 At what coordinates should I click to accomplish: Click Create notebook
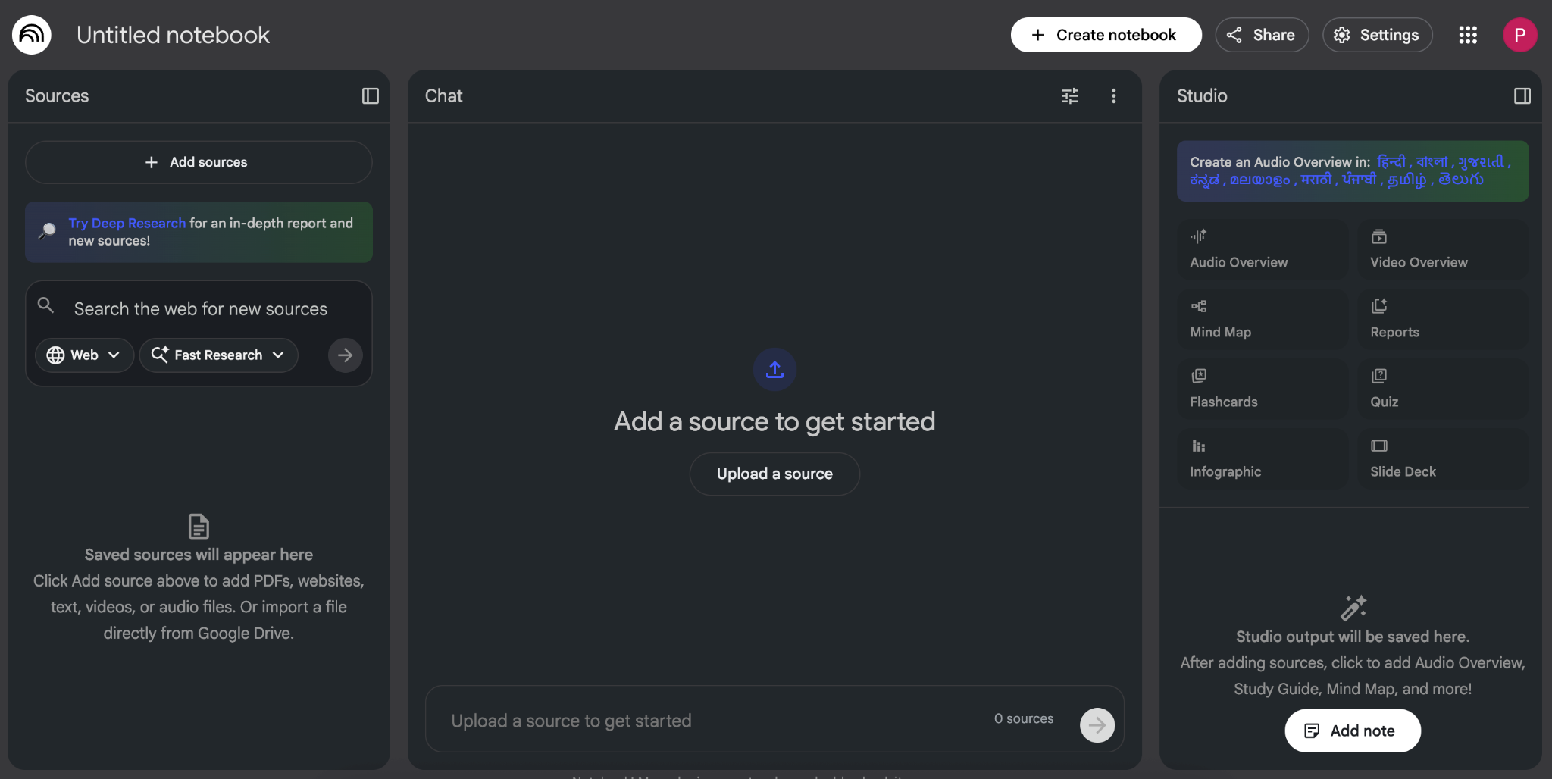click(x=1106, y=35)
